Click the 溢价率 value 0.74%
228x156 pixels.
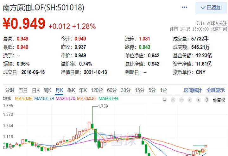[85, 64]
